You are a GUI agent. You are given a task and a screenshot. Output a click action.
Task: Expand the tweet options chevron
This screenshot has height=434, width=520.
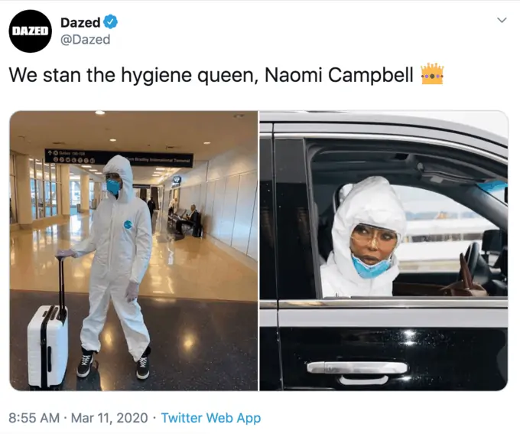502,20
